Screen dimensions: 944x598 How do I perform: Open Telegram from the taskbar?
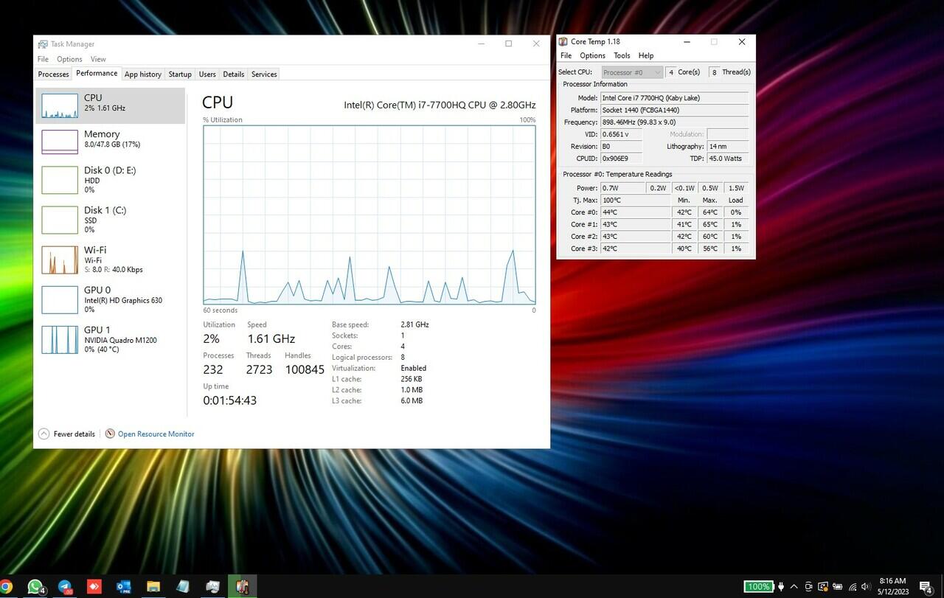point(65,587)
